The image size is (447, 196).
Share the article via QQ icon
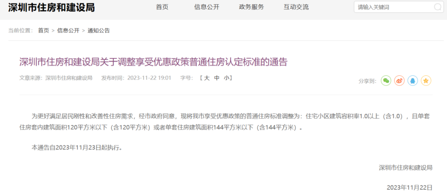pos(413,81)
